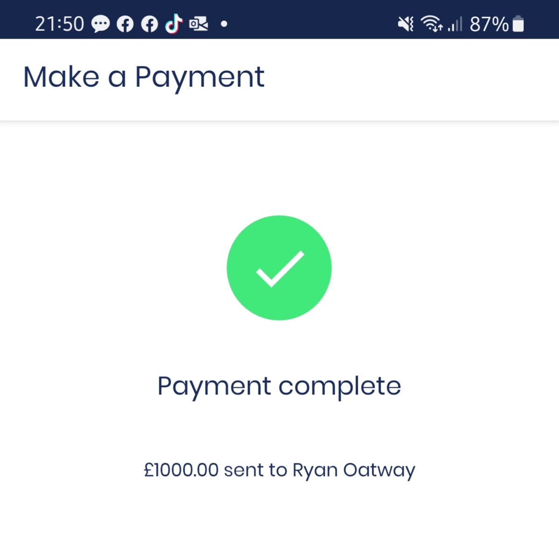Image resolution: width=559 pixels, height=559 pixels.
Task: Tap Payment beside the word complete
Action: point(214,387)
